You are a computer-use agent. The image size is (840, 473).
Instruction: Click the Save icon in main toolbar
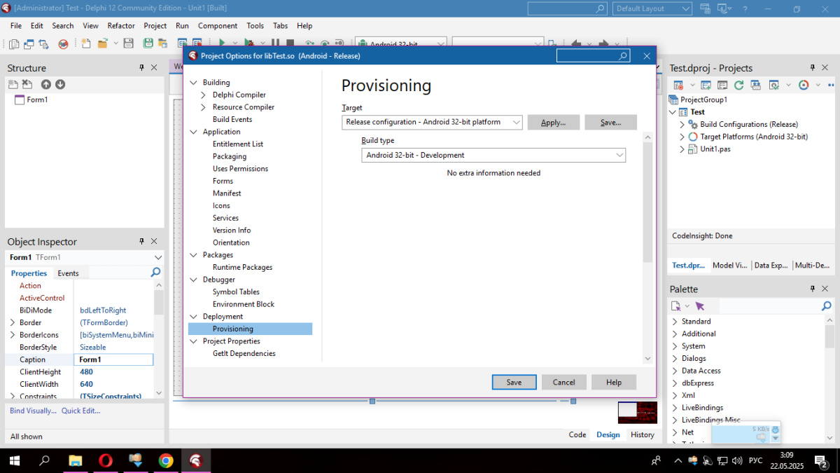(x=129, y=43)
